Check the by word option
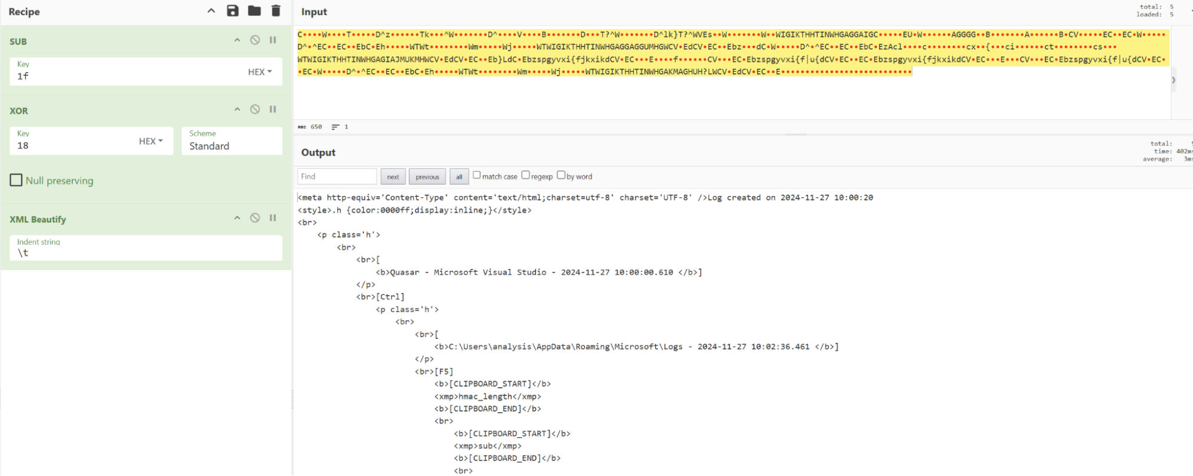The width and height of the screenshot is (1193, 476). click(561, 175)
